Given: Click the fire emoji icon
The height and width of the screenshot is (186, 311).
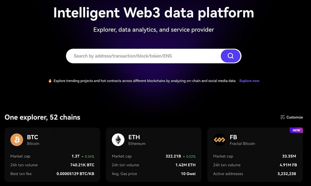Looking at the screenshot, I should coord(50,81).
